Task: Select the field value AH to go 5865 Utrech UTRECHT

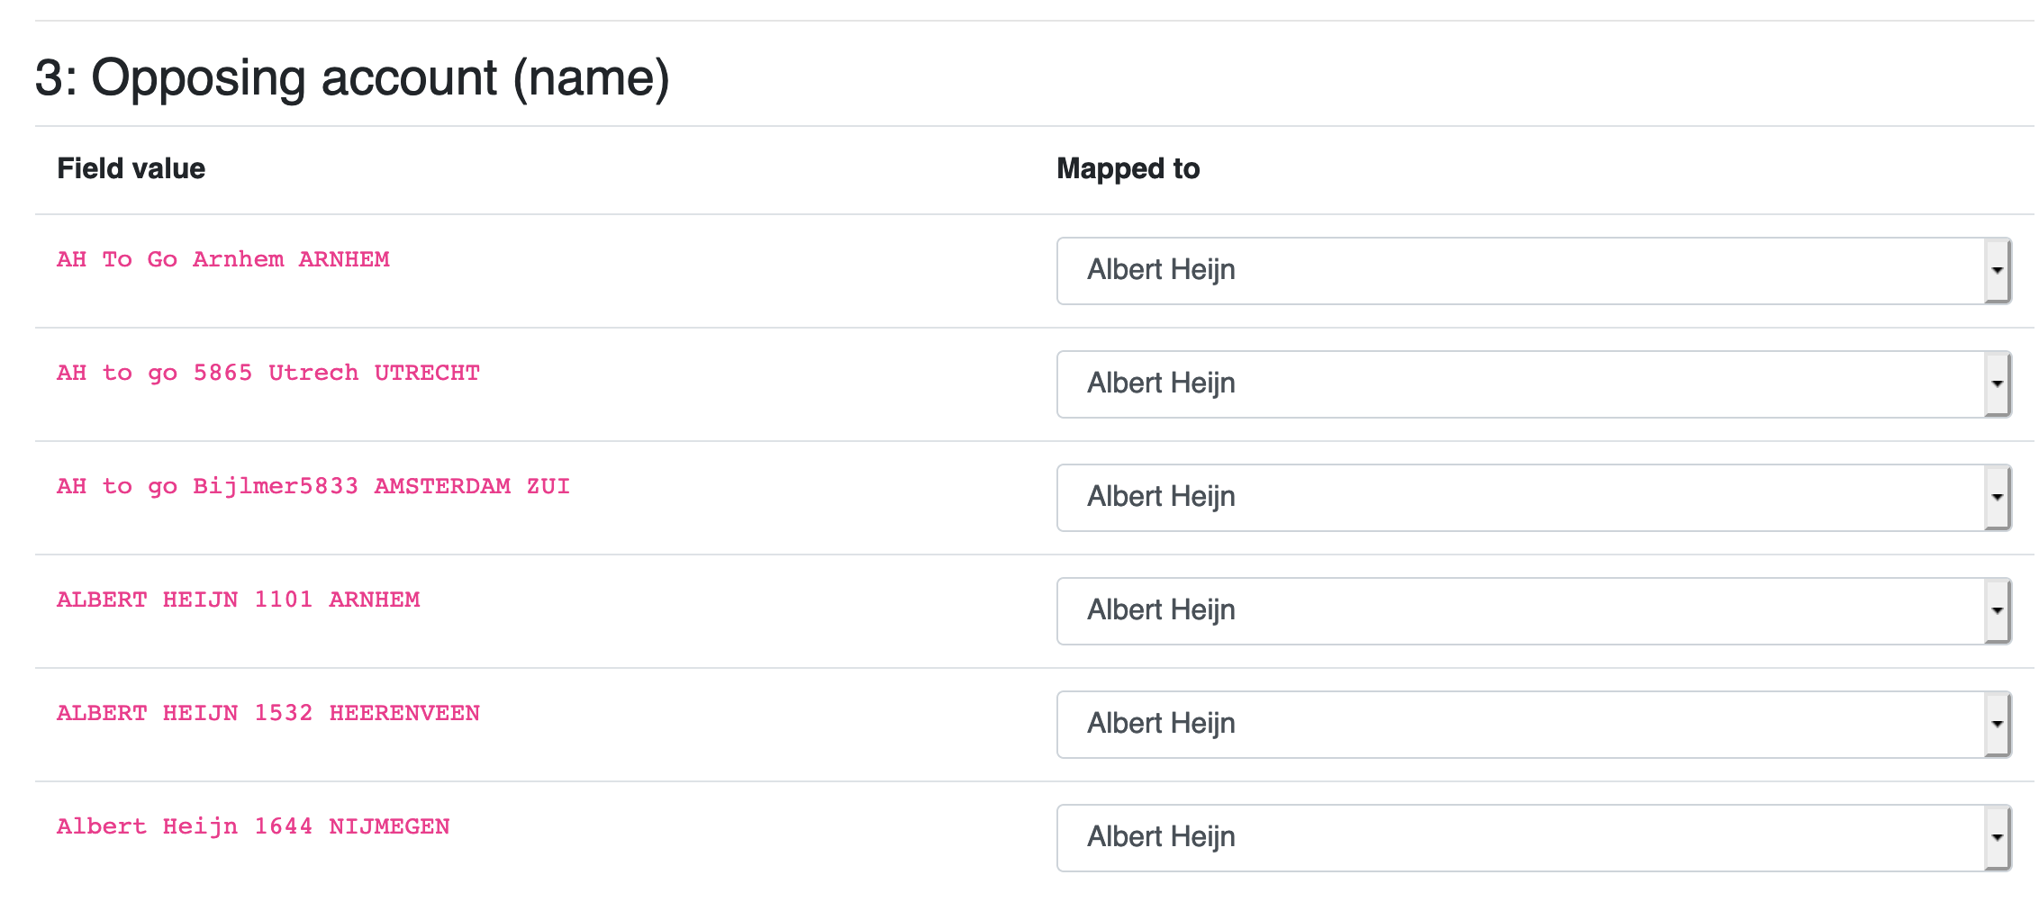Action: [267, 373]
